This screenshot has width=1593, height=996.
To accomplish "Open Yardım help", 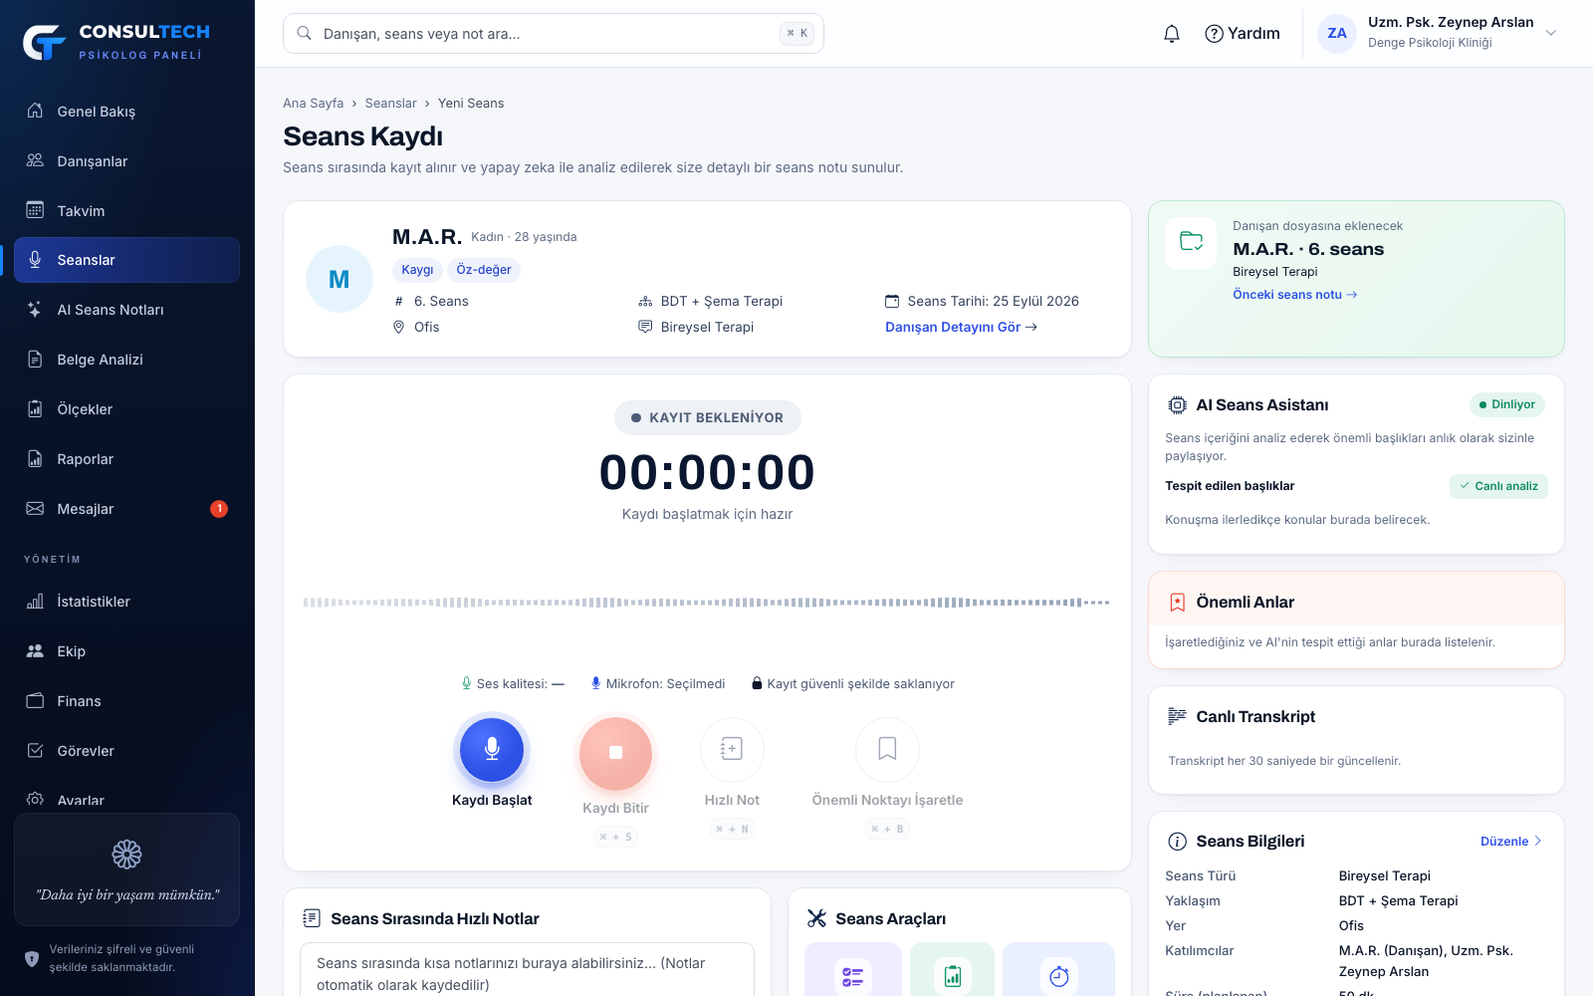I will 1243,34.
